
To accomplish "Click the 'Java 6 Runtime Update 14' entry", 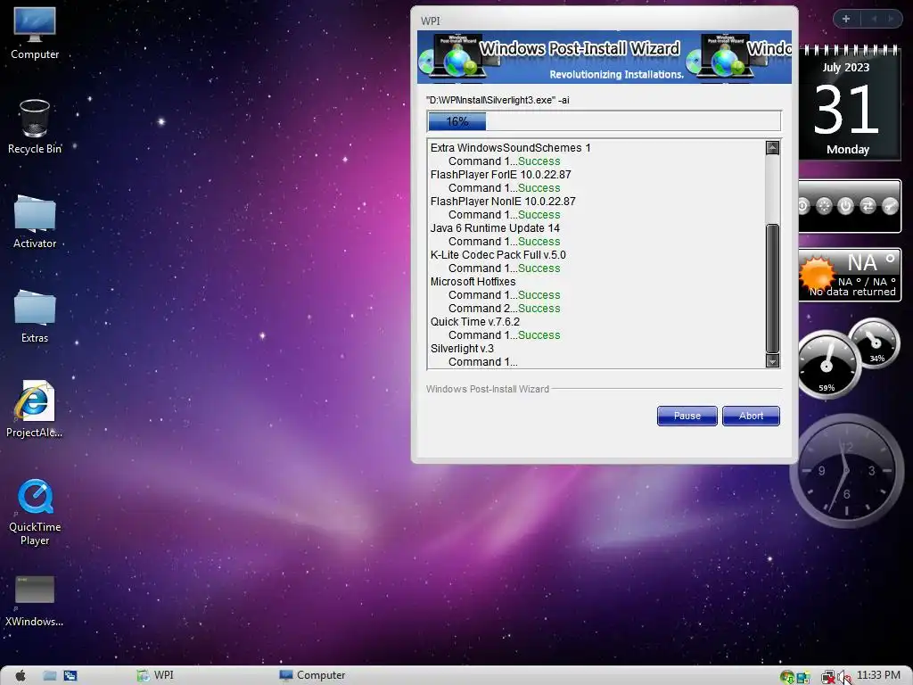I will tap(494, 228).
